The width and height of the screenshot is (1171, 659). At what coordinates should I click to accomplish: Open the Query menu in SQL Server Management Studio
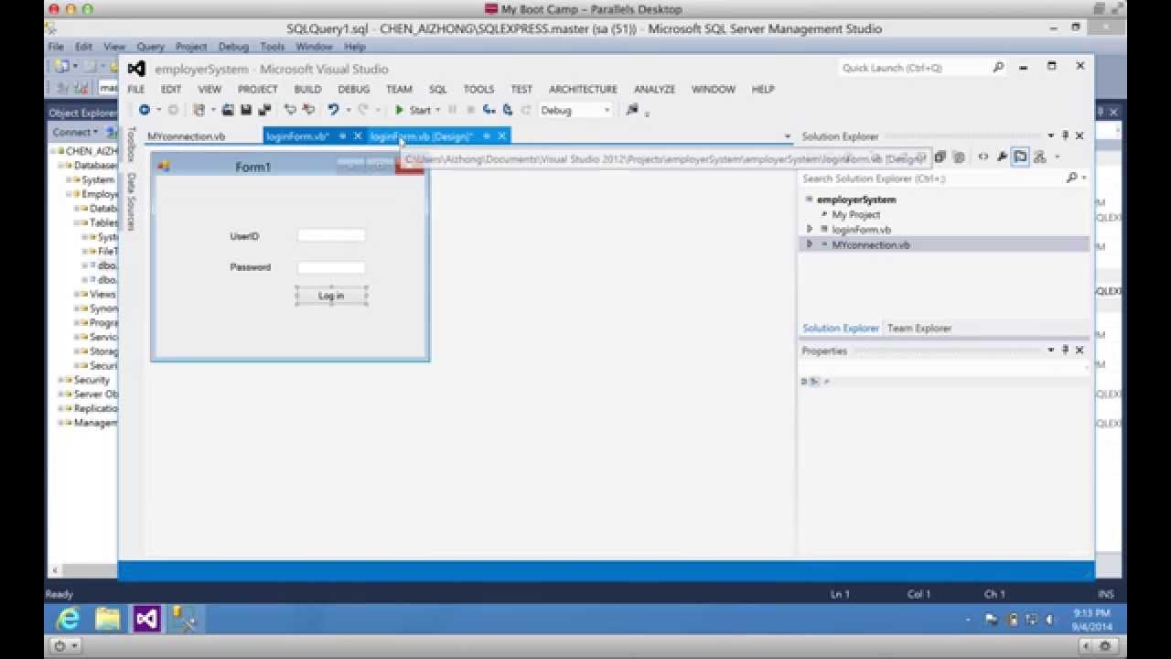click(x=150, y=47)
